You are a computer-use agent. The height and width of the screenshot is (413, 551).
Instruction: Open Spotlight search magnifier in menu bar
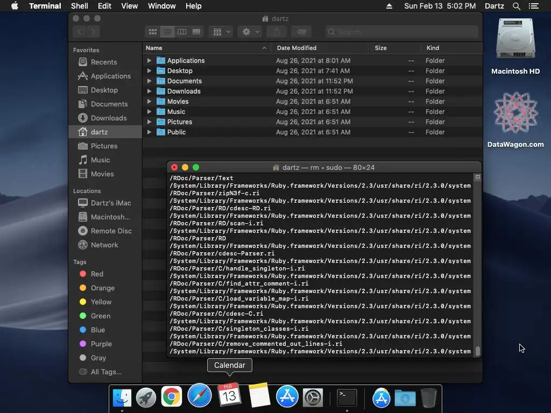point(516,6)
